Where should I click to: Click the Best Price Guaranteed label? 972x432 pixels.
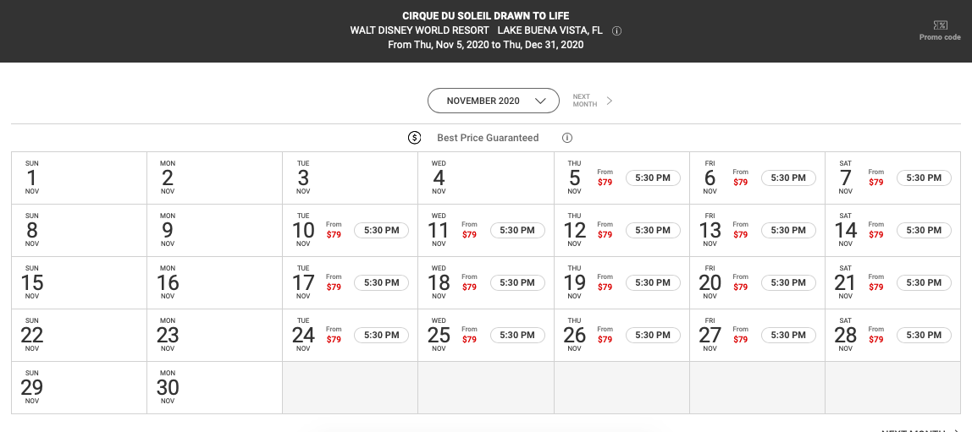[488, 138]
